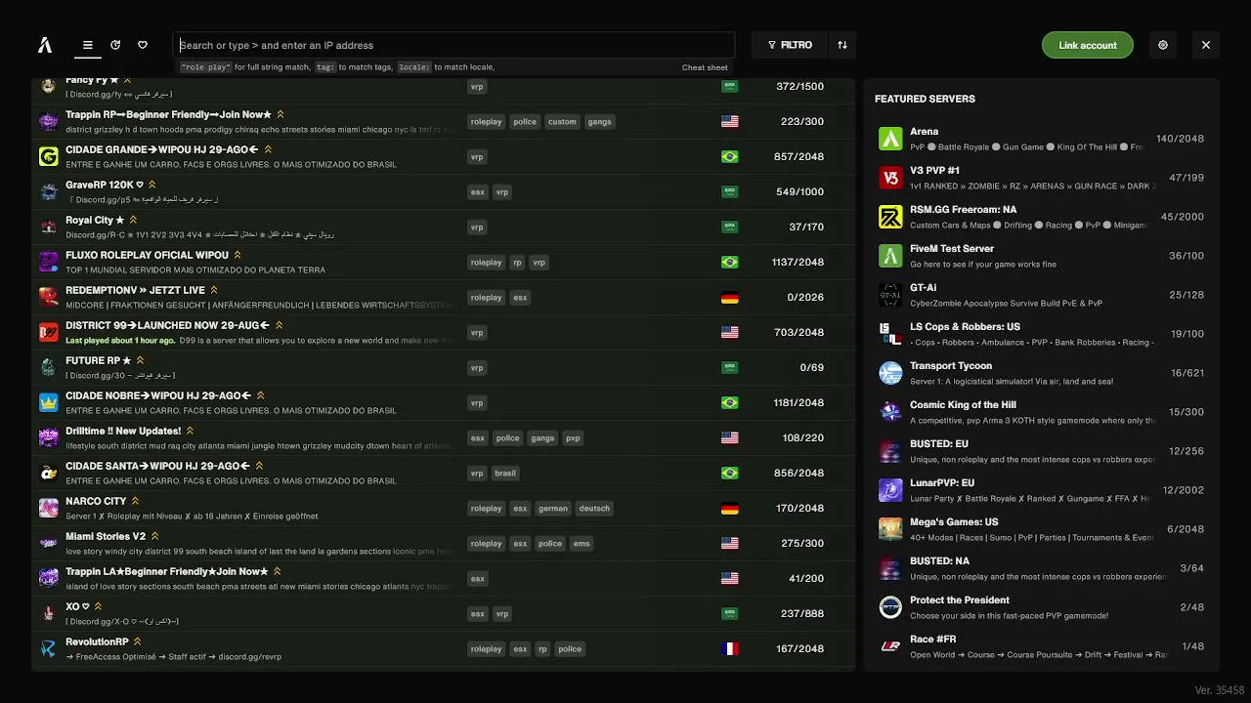Open the GT-AI featured server
The width and height of the screenshot is (1251, 703).
coord(1041,295)
